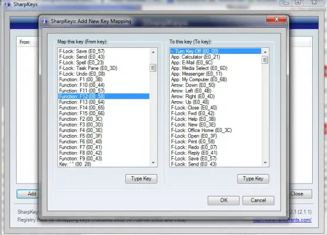This screenshot has width=327, height=235.
Task: Choose Turn Key Off (00_00) in To list
Action: (215, 51)
